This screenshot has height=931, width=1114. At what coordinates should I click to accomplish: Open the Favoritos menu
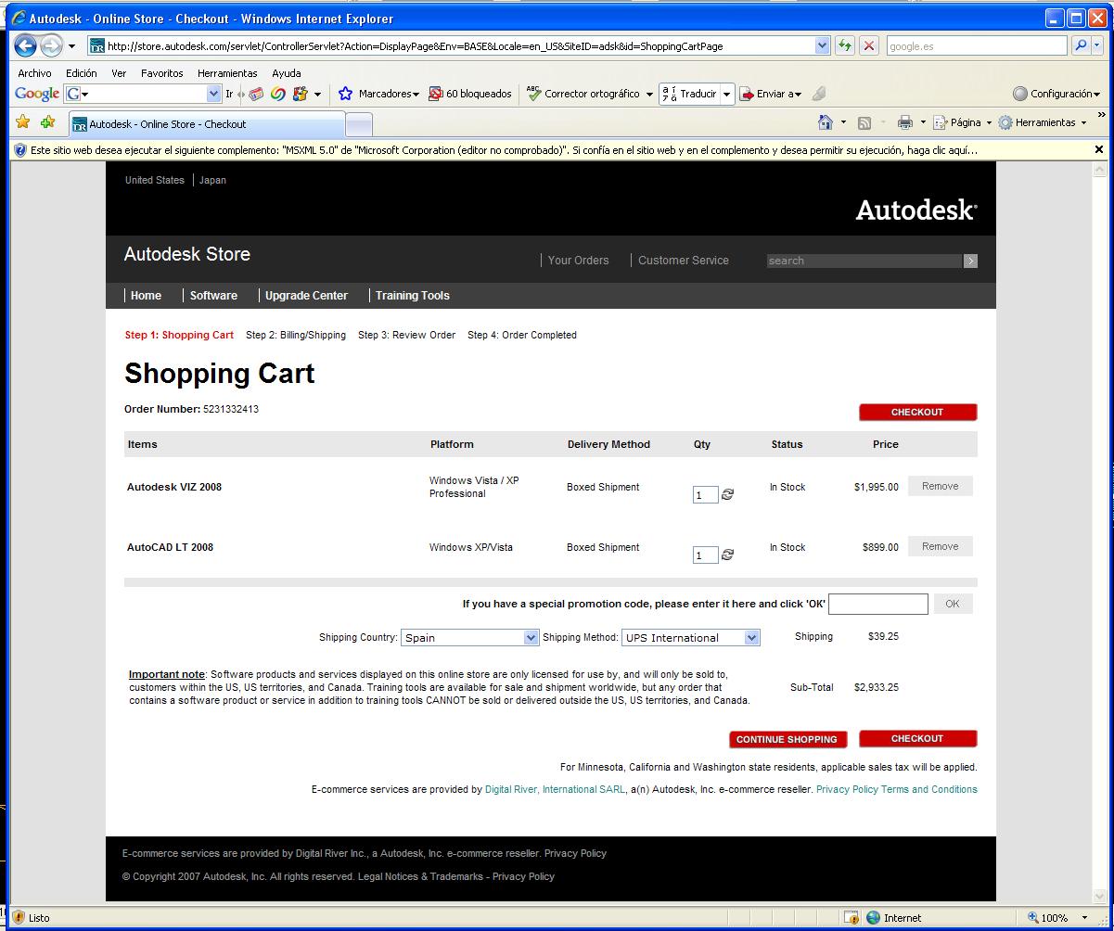tap(162, 73)
